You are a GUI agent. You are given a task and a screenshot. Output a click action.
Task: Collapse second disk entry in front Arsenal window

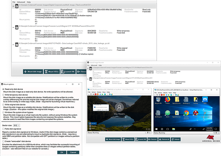tap(88, 79)
